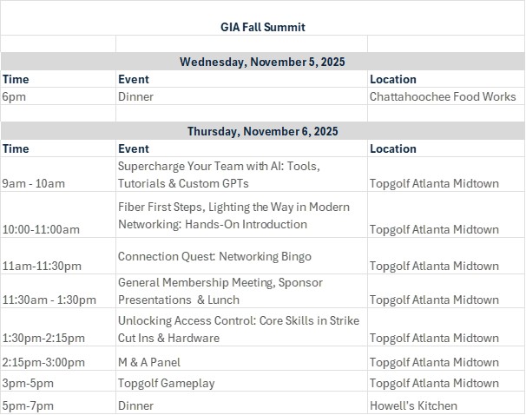Select the Wednesday, November 5, 2025 header
This screenshot has width=526, height=415.
(x=263, y=62)
